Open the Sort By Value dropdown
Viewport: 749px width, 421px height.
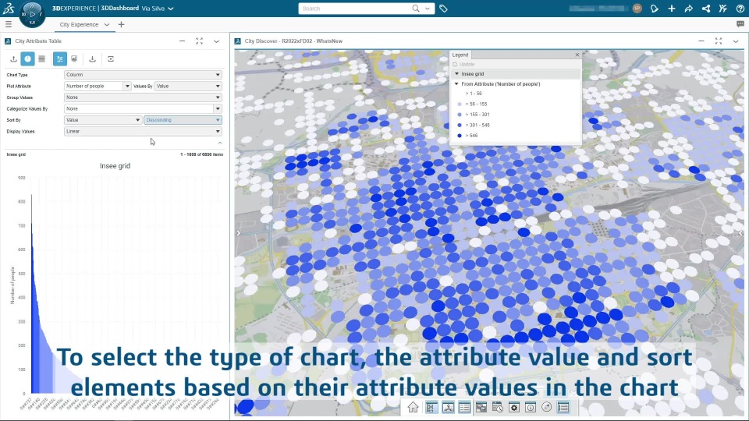(x=103, y=120)
